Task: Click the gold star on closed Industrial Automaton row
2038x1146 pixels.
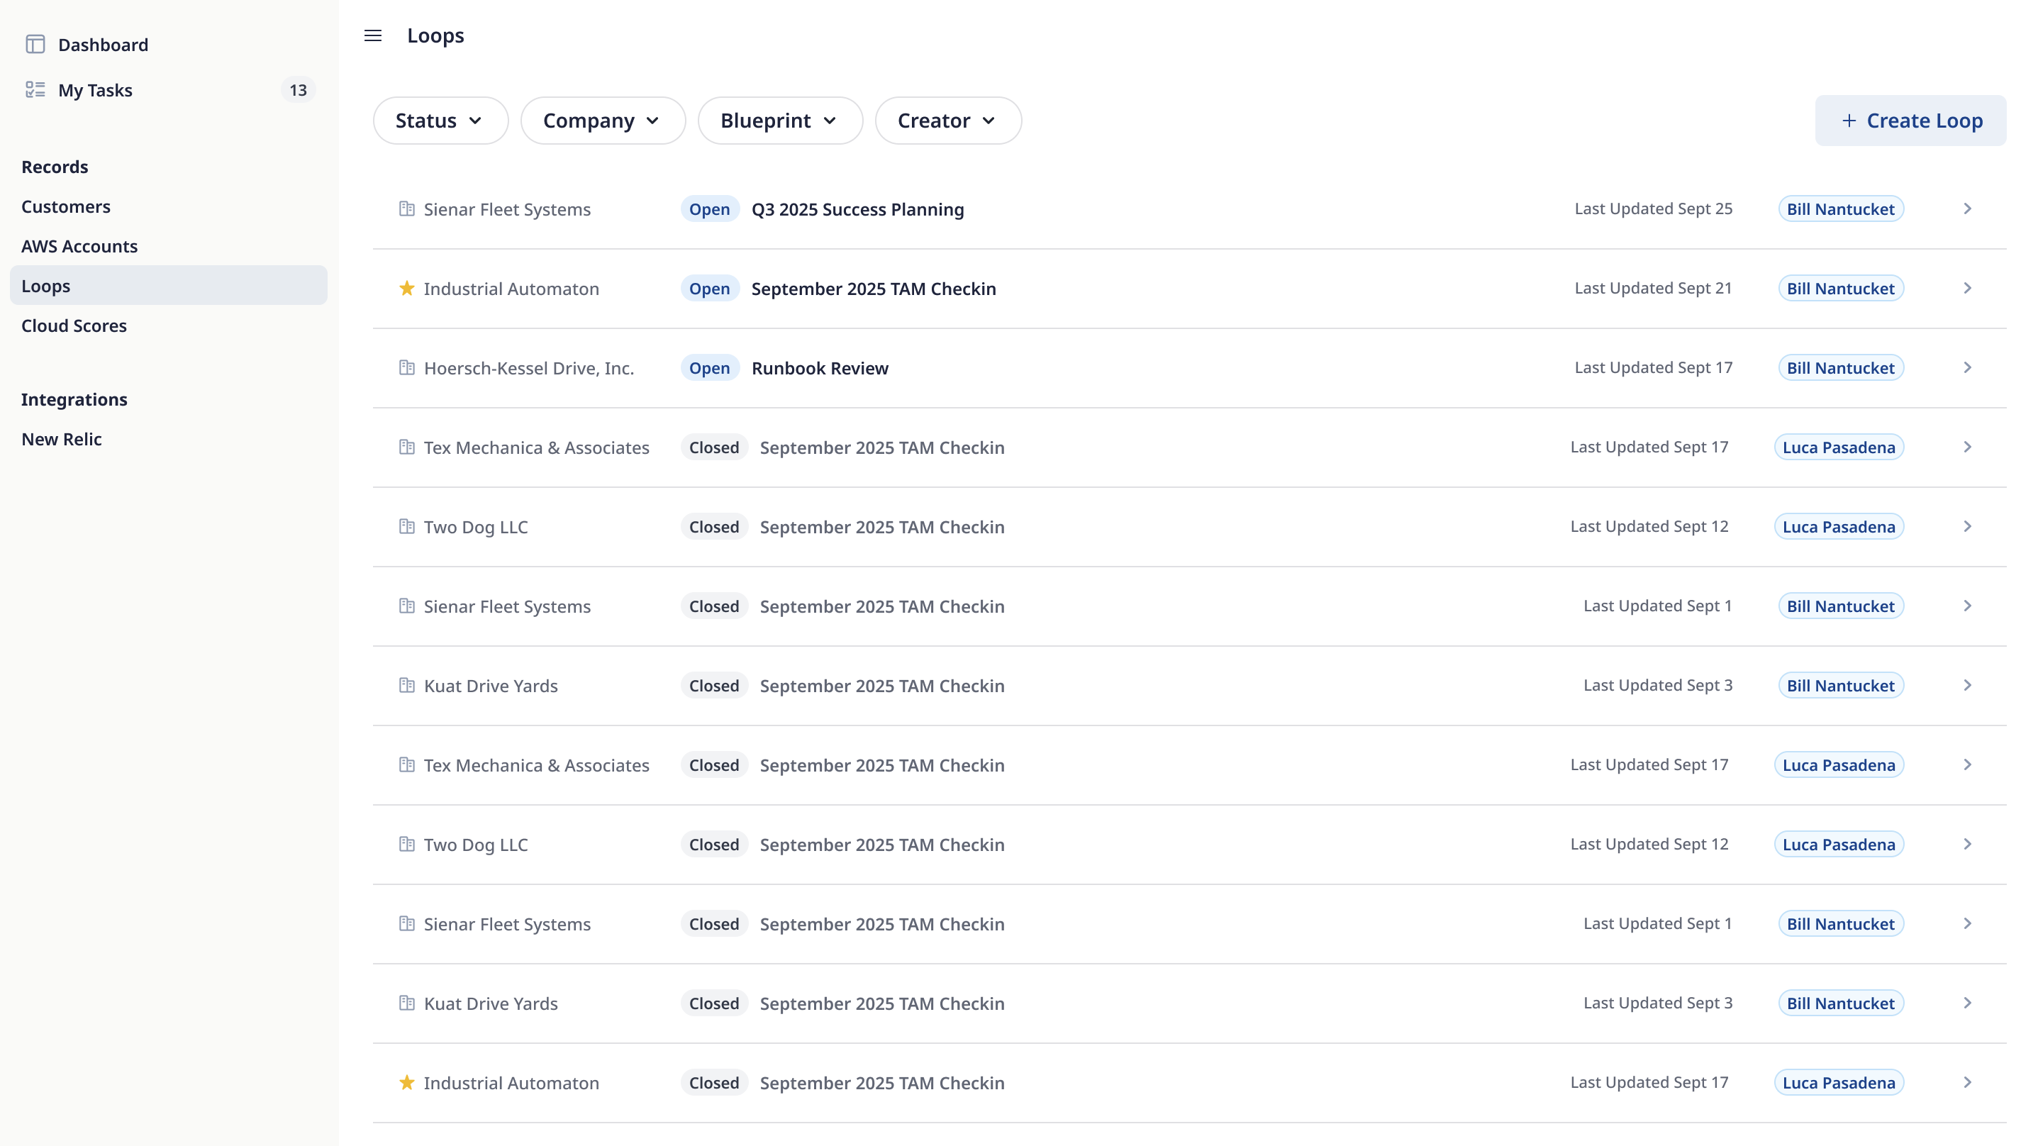Action: coord(406,1082)
